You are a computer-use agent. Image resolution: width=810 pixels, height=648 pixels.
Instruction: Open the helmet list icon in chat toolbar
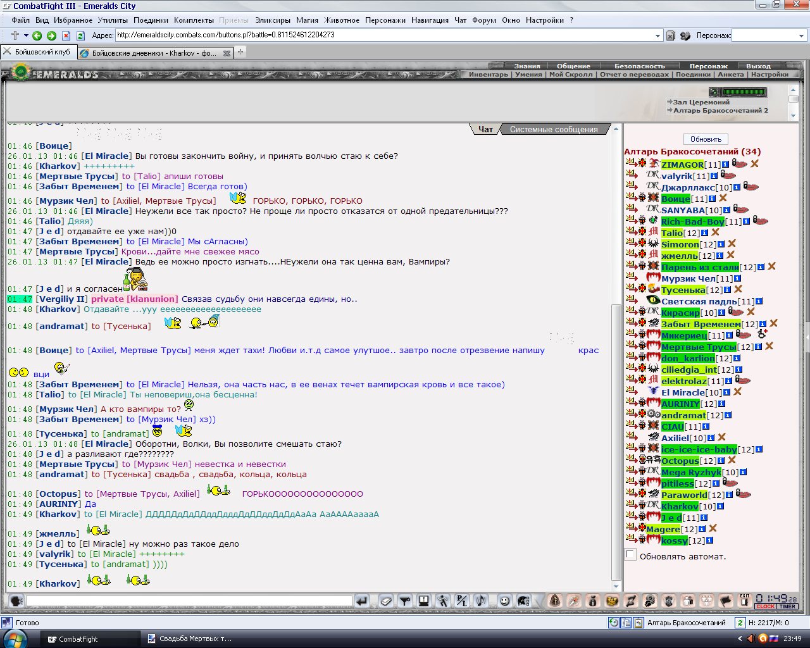point(523,601)
